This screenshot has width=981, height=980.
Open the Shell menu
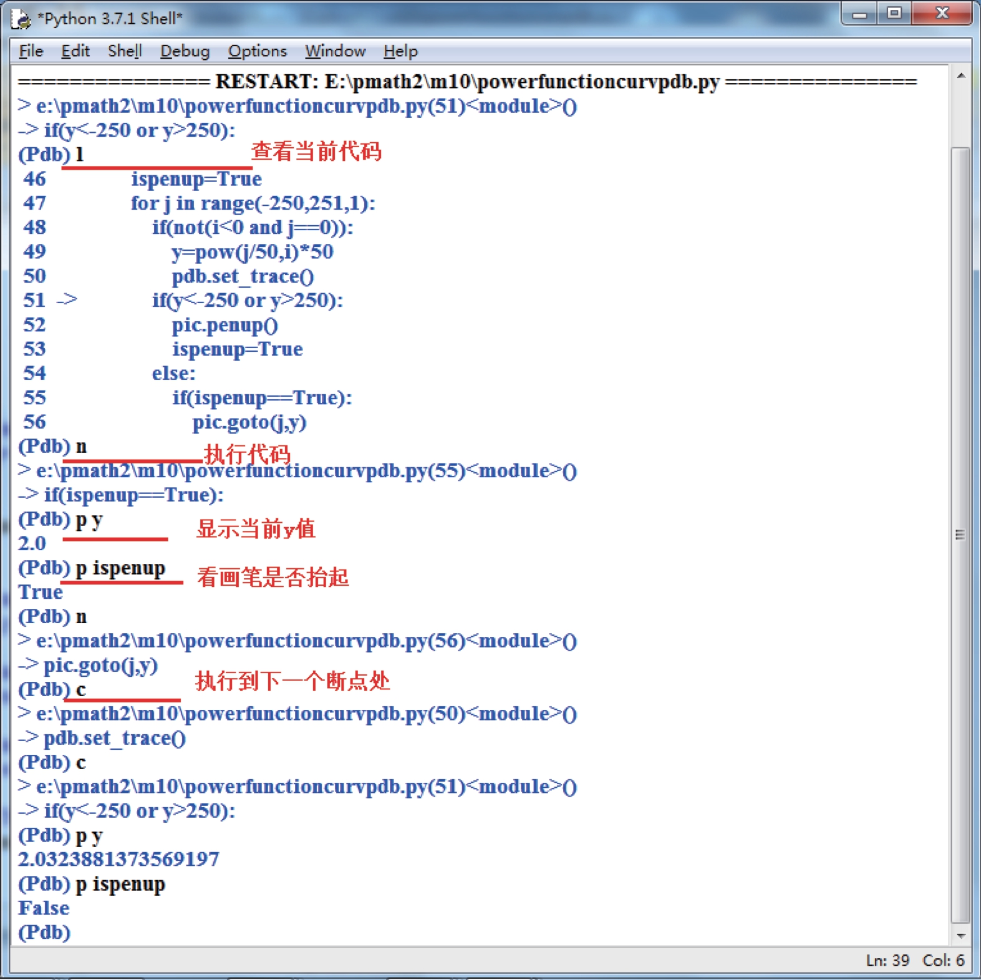[125, 51]
